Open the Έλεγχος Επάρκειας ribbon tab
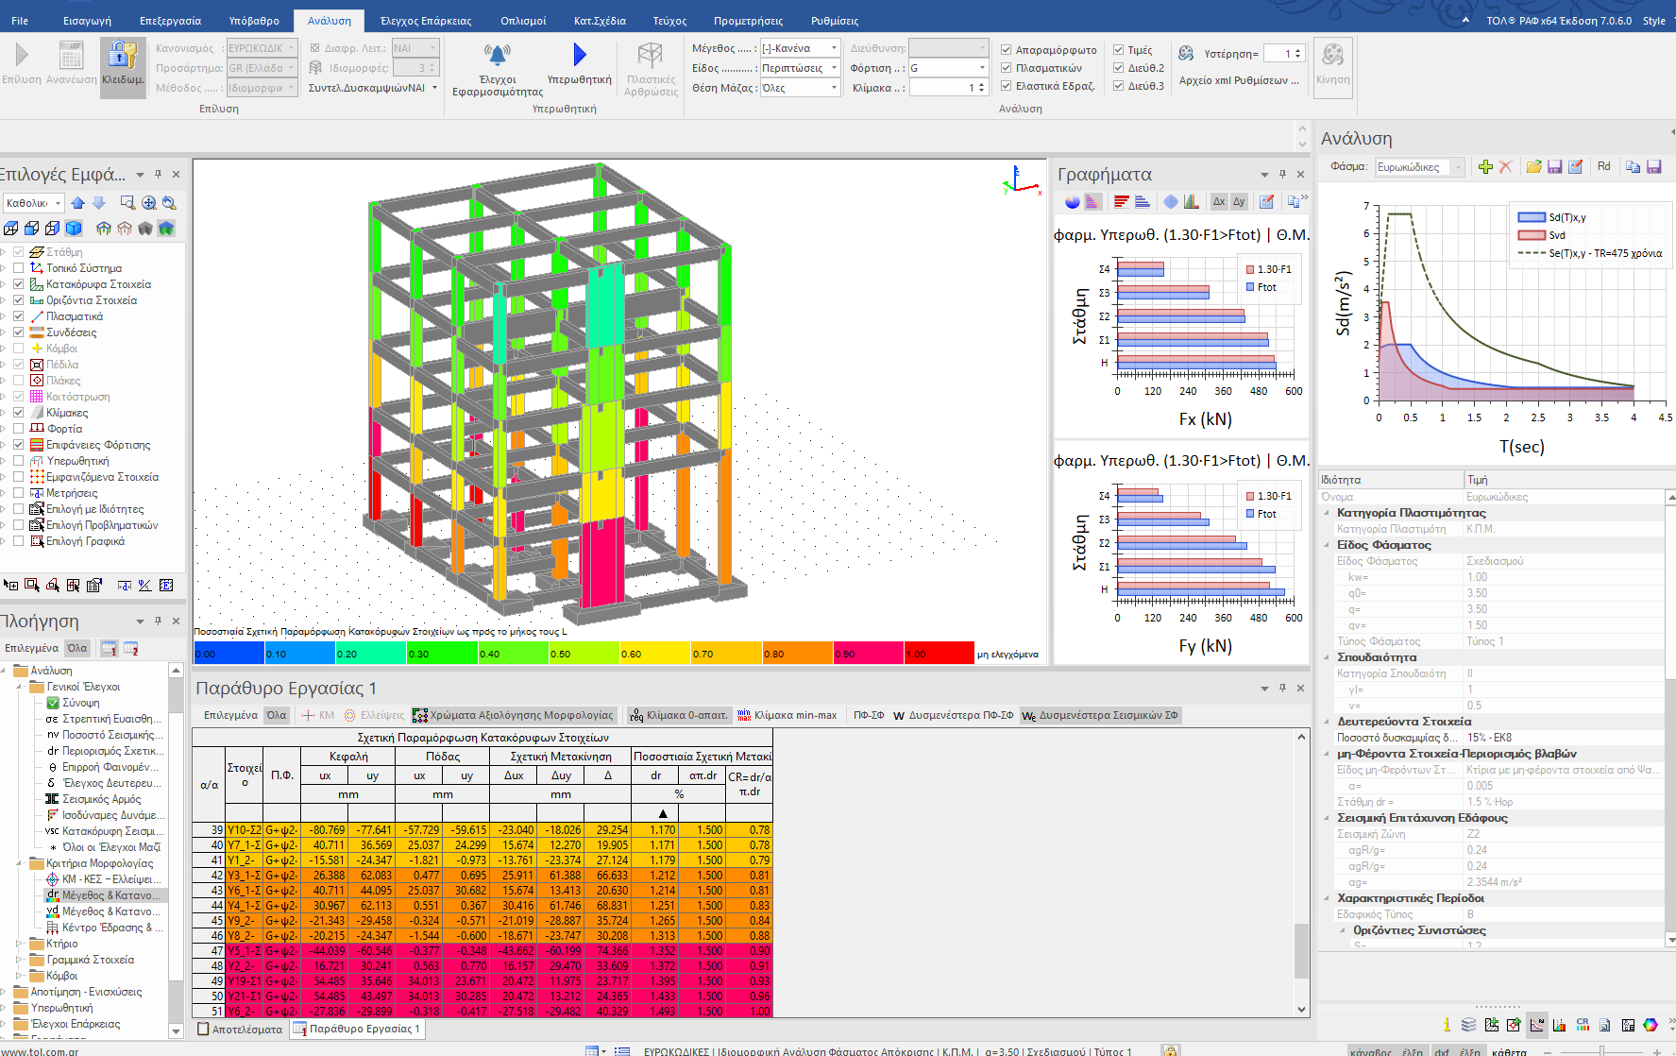The height and width of the screenshot is (1056, 1676). click(426, 21)
